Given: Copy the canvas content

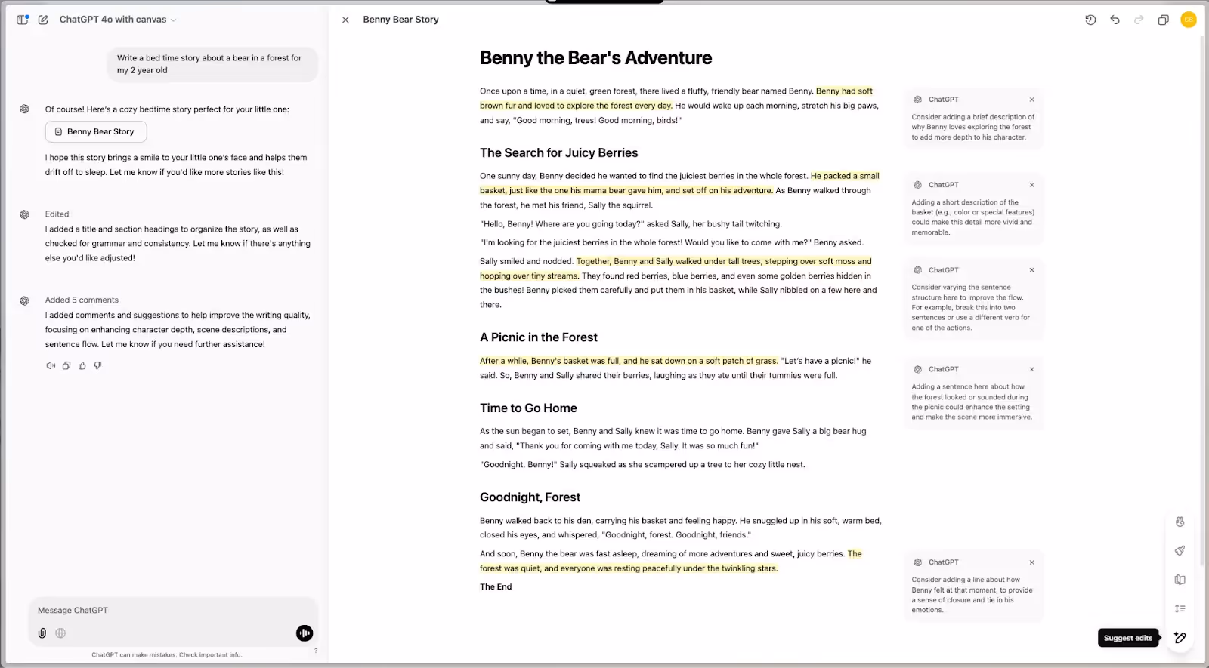Looking at the screenshot, I should (1163, 20).
